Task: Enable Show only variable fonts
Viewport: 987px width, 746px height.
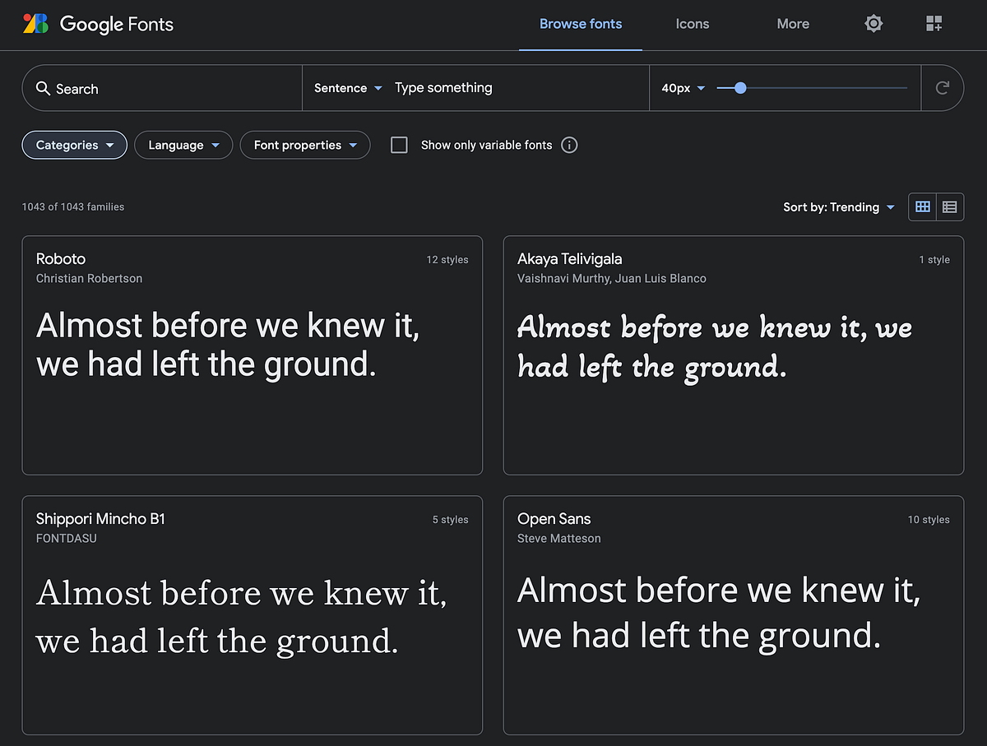Action: point(399,145)
